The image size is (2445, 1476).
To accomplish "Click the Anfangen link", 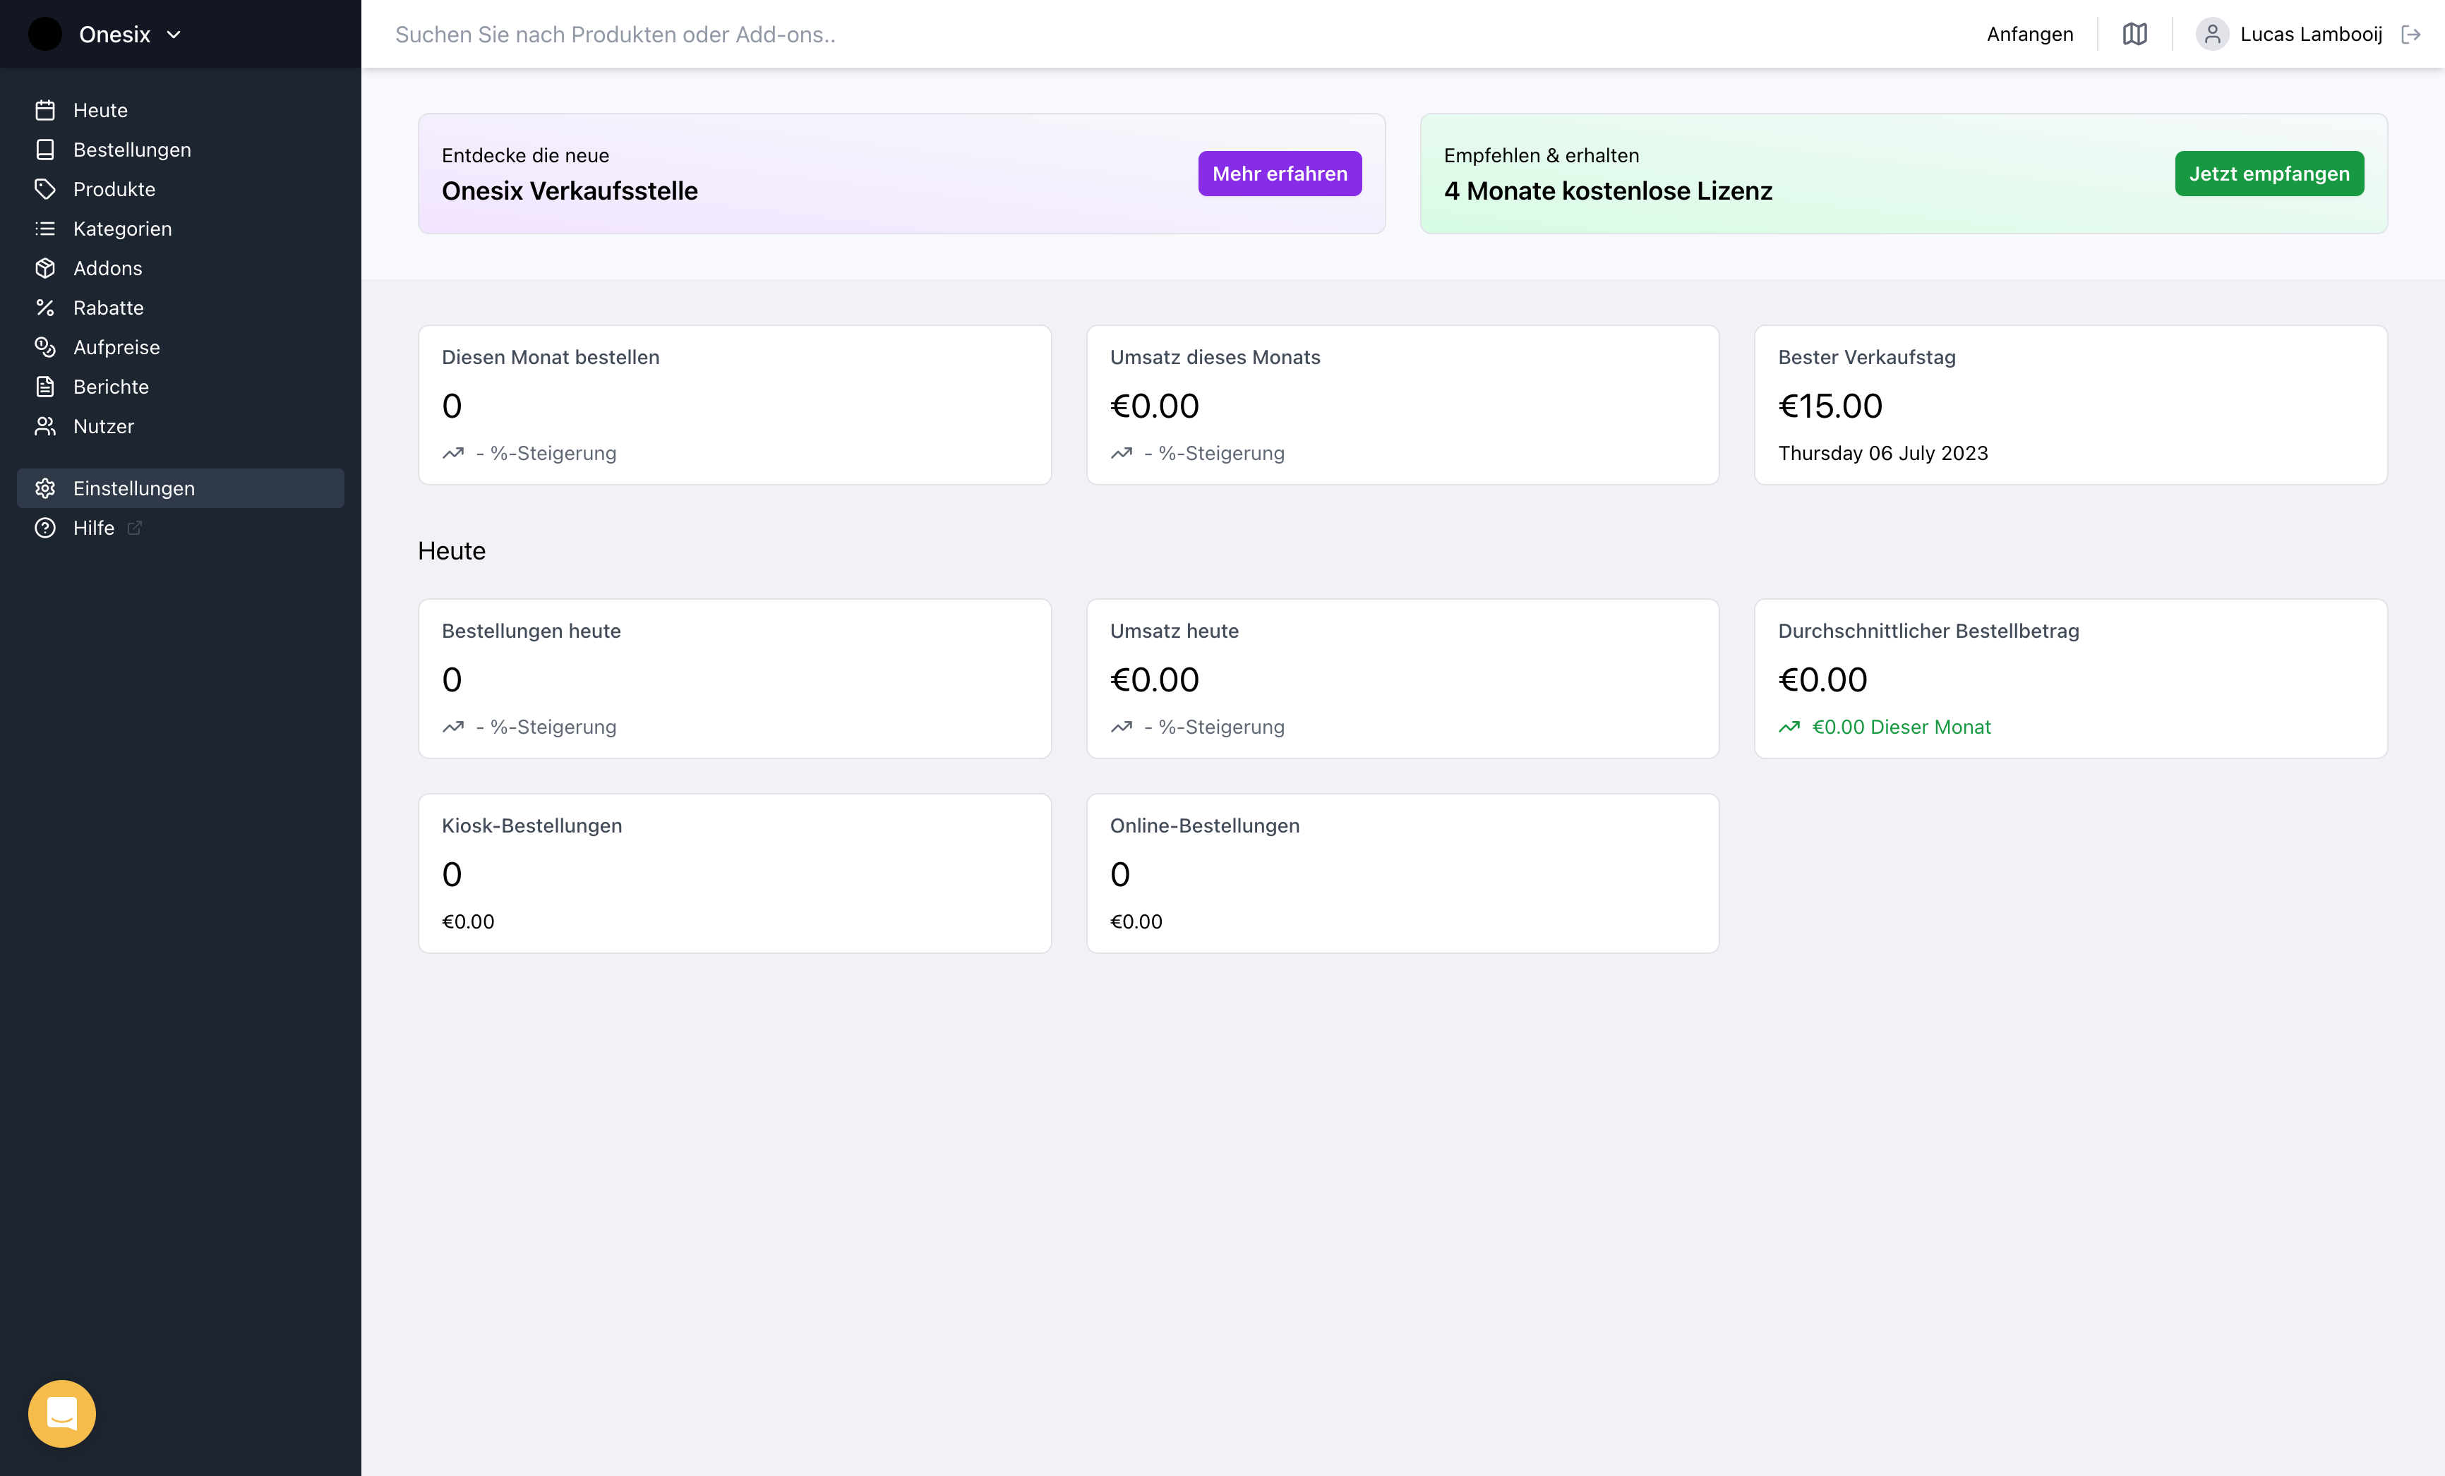I will 2029,35.
